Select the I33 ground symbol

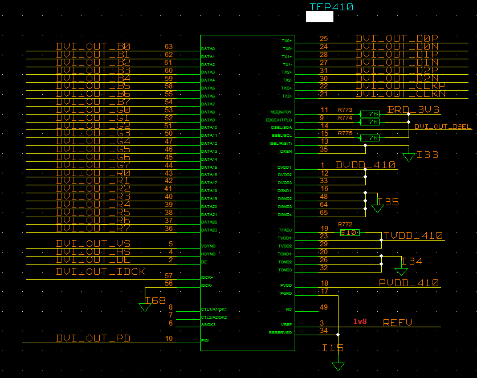click(408, 157)
